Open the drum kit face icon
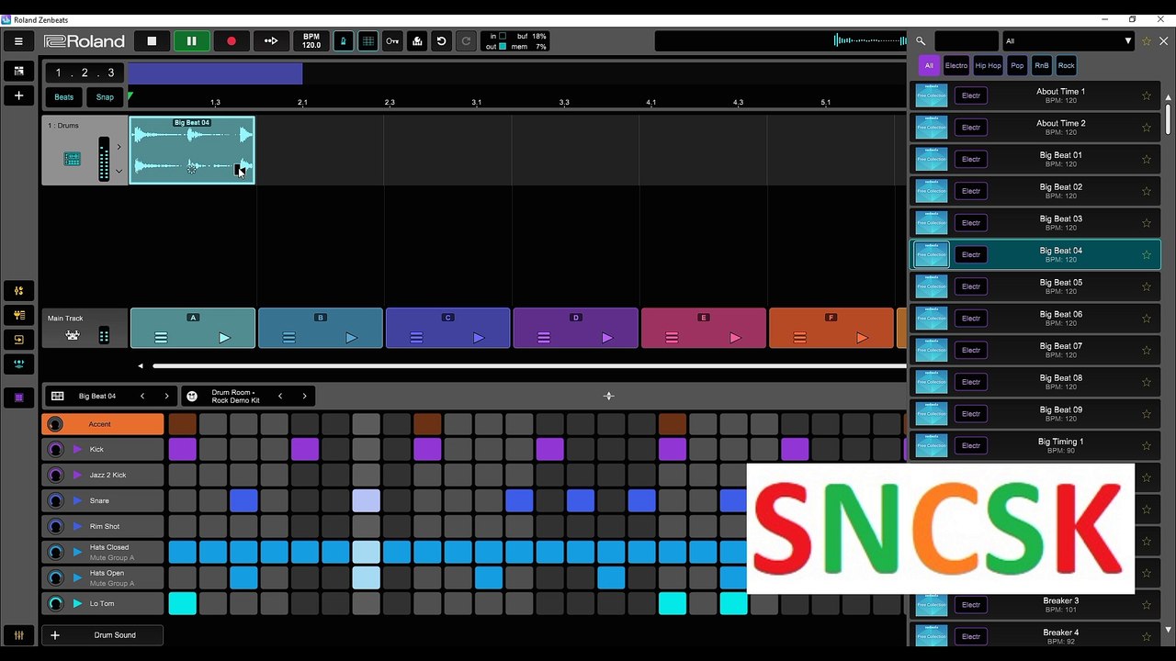Viewport: 1176px width, 661px height. (192, 397)
